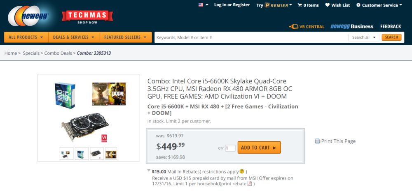Image resolution: width=412 pixels, height=196 pixels.
Task: Open the shopping cart showing 0 Items
Action: click(x=308, y=5)
